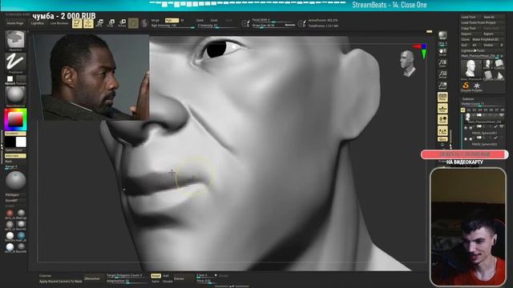The image size is (513, 288).
Task: Toggle the Draw mode button
Action: tap(88, 23)
